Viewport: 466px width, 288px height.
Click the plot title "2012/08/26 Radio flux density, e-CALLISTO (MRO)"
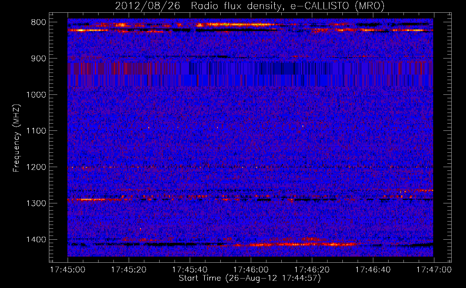(x=250, y=6)
